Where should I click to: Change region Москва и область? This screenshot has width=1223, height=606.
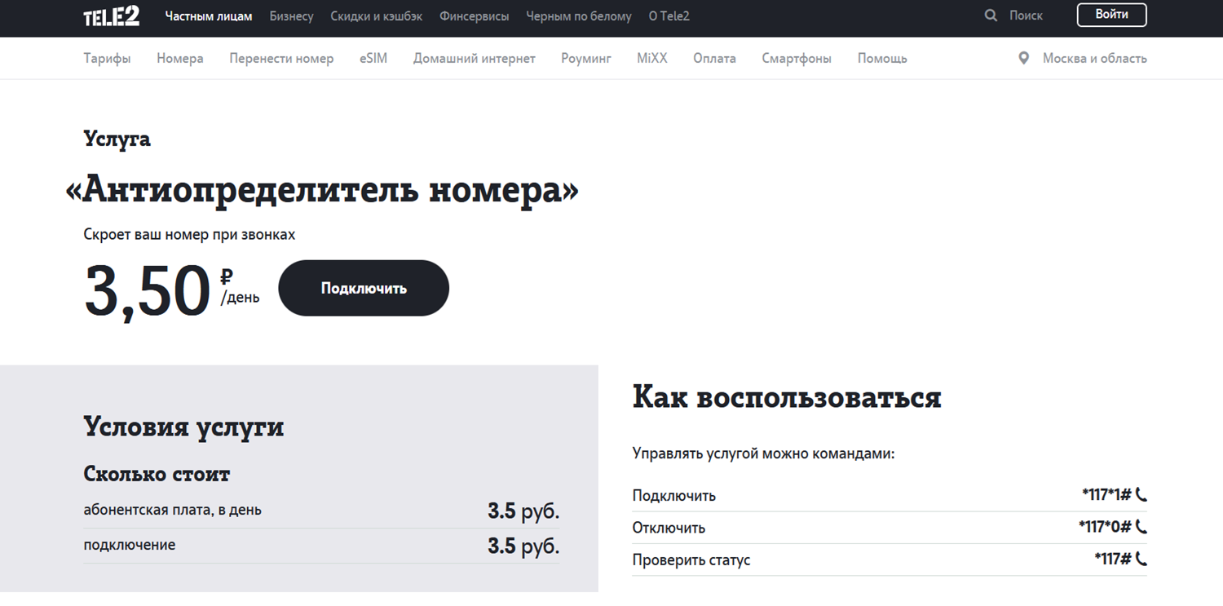[x=1095, y=59]
